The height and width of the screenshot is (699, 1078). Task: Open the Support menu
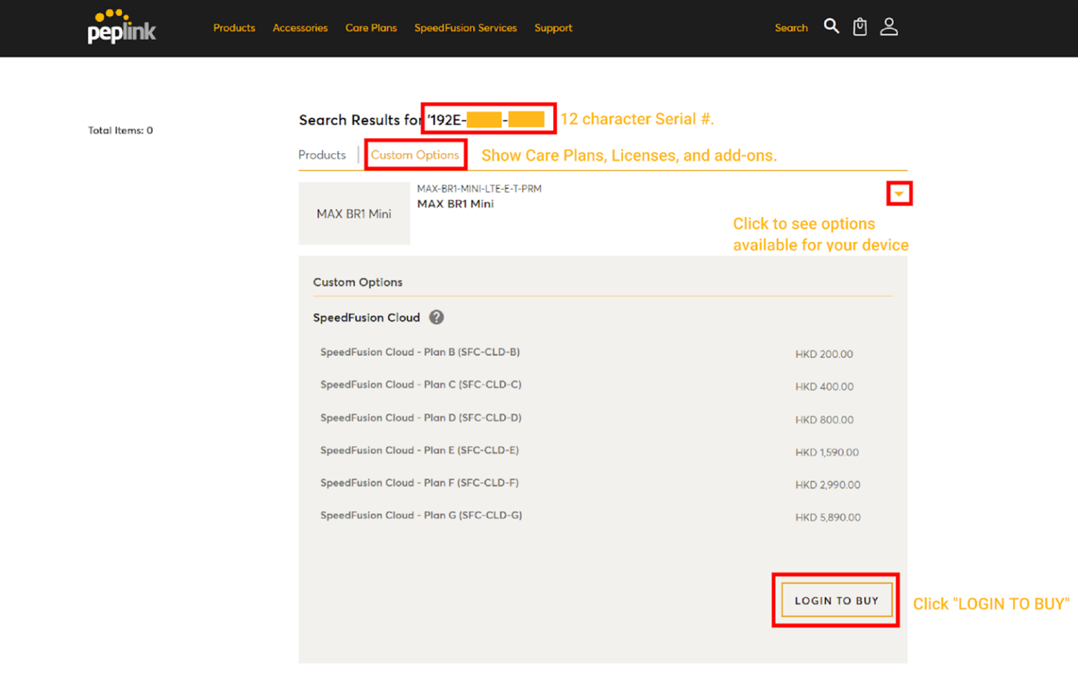pos(553,28)
